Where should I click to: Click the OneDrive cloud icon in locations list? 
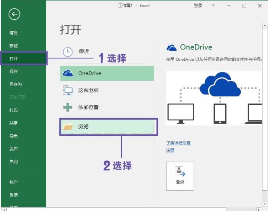click(68, 73)
